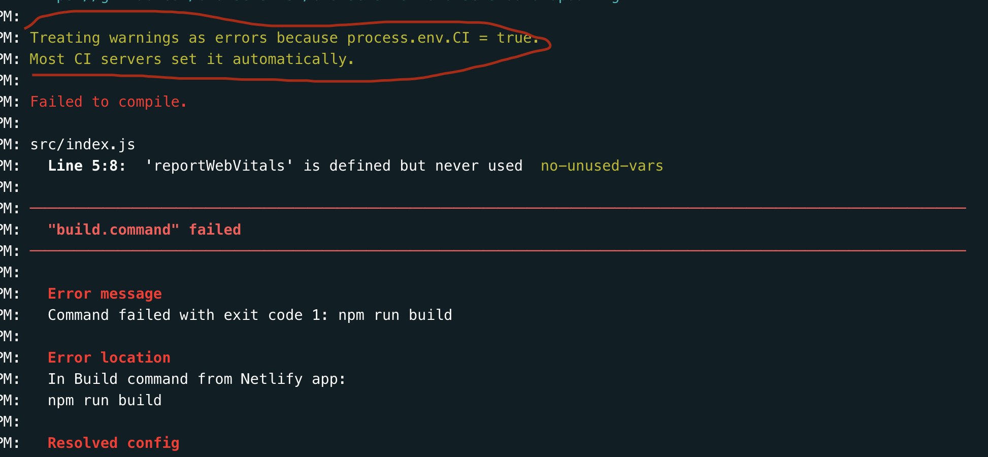988x457 pixels.
Task: Click the red divider line above build.command failed
Action: click(498, 208)
